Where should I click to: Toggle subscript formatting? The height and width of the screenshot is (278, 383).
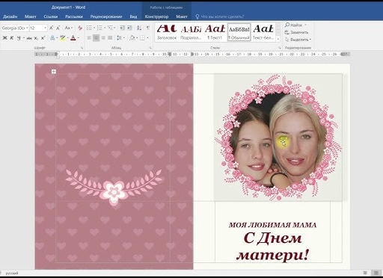[36, 38]
